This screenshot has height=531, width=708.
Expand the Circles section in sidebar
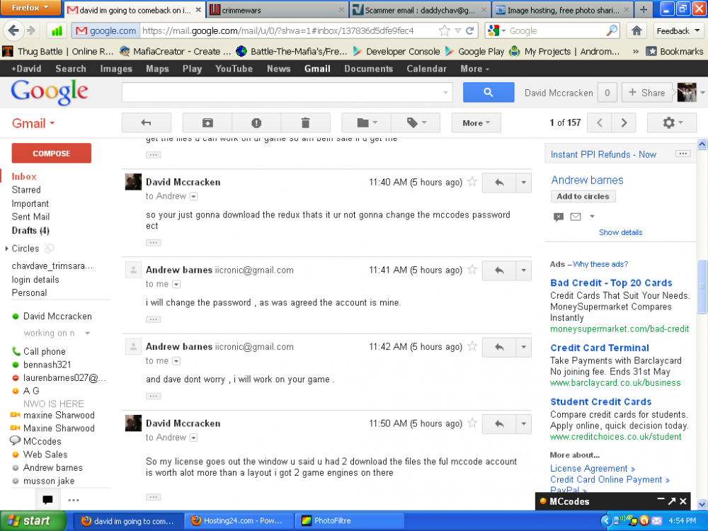tap(7, 249)
